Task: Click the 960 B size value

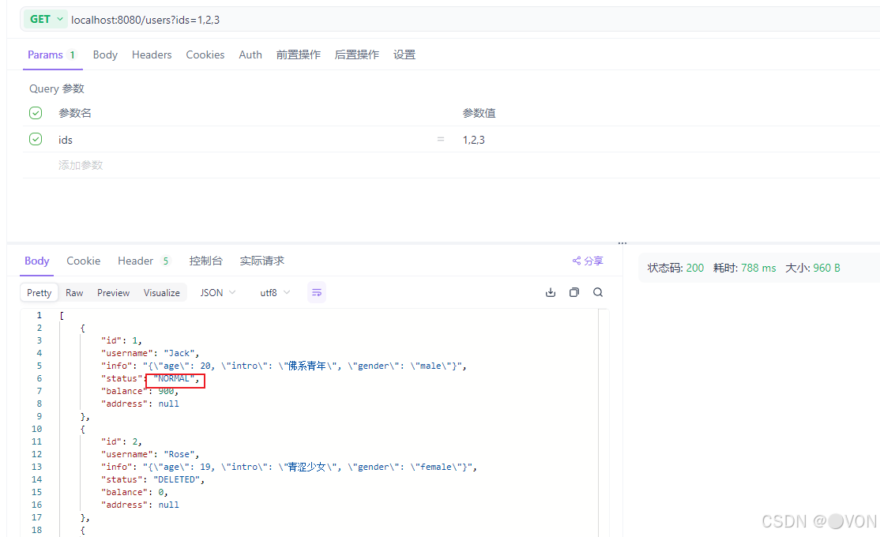Action: [826, 268]
